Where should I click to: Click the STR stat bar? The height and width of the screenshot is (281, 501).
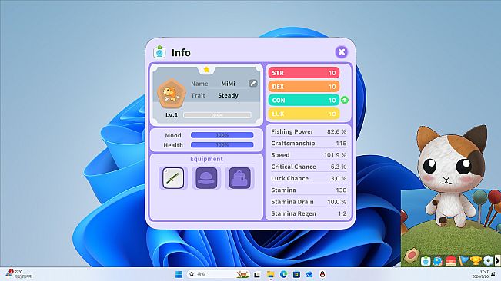click(303, 73)
